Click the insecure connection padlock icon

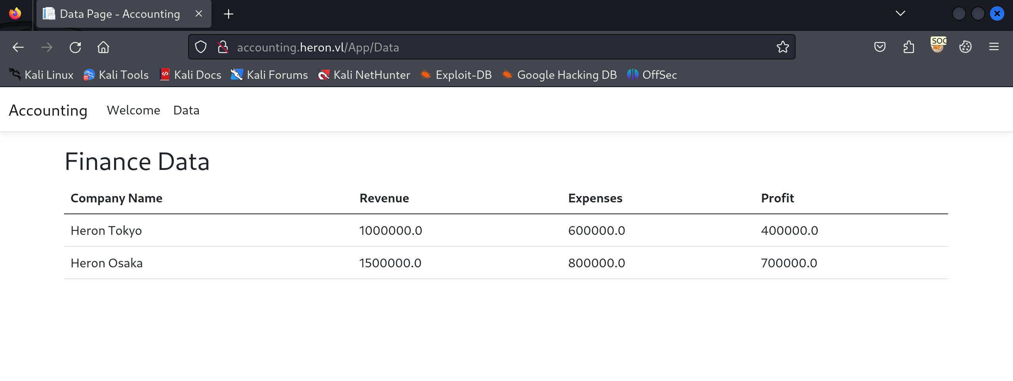(x=223, y=47)
